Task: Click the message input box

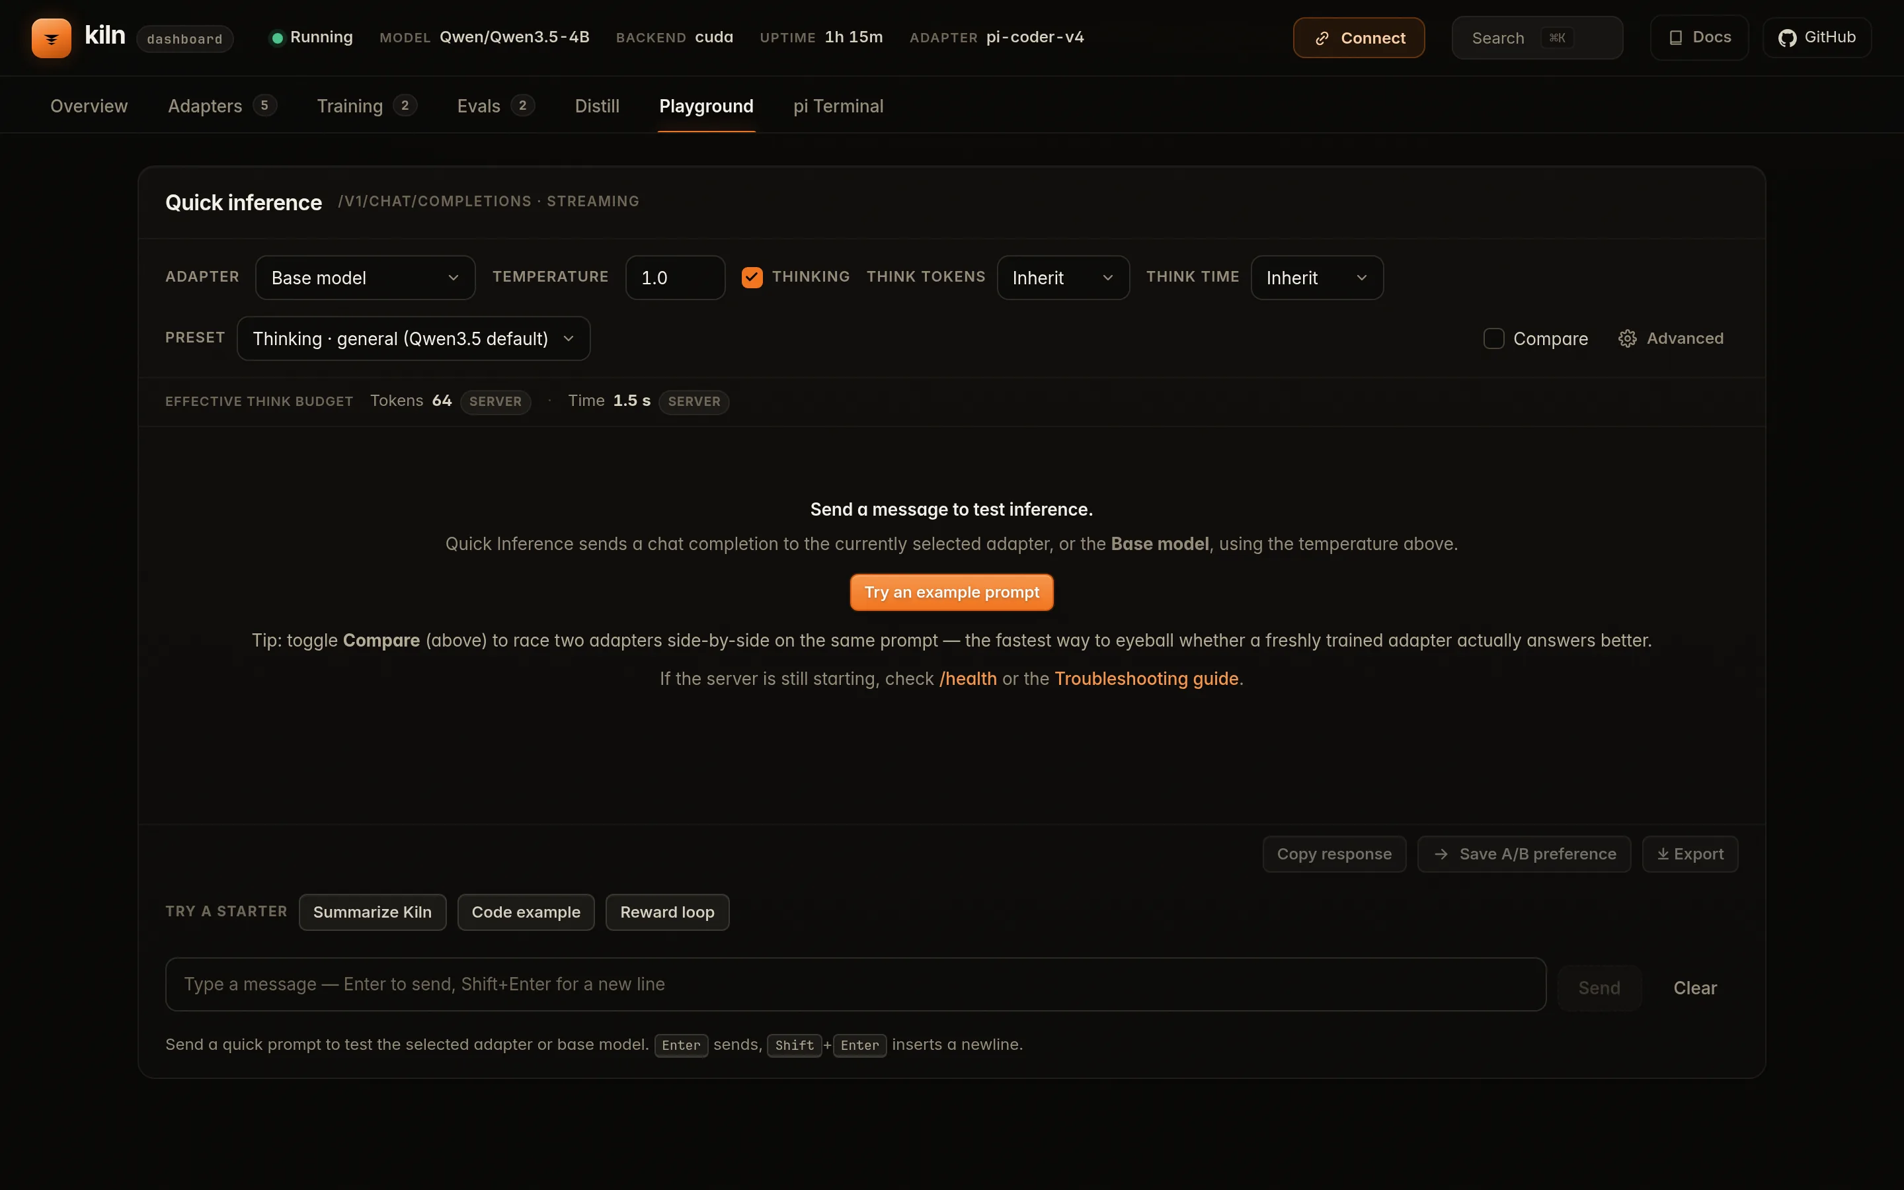Action: [x=855, y=984]
